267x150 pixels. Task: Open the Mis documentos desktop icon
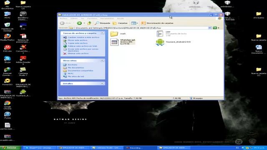point(7,5)
